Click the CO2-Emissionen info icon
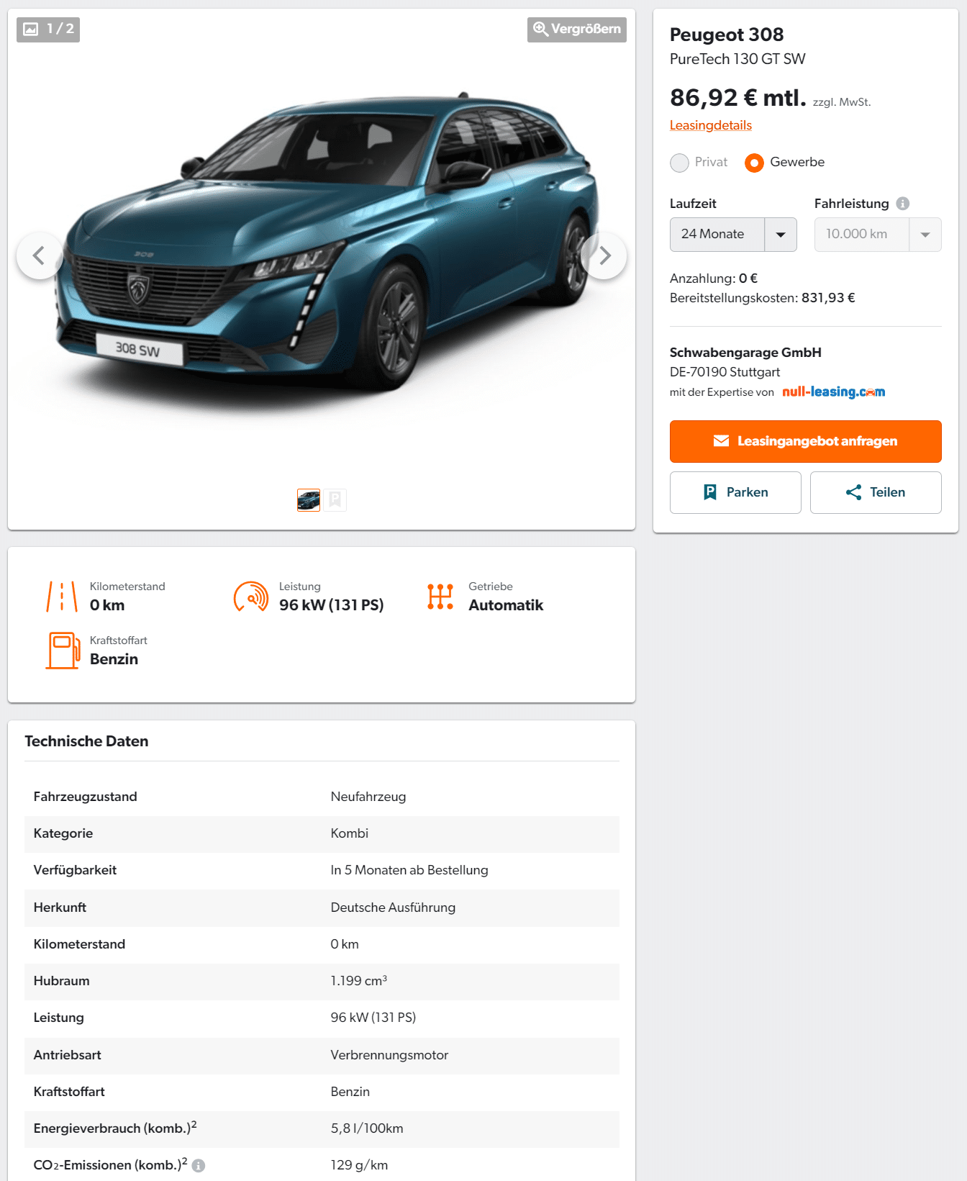 (199, 1166)
